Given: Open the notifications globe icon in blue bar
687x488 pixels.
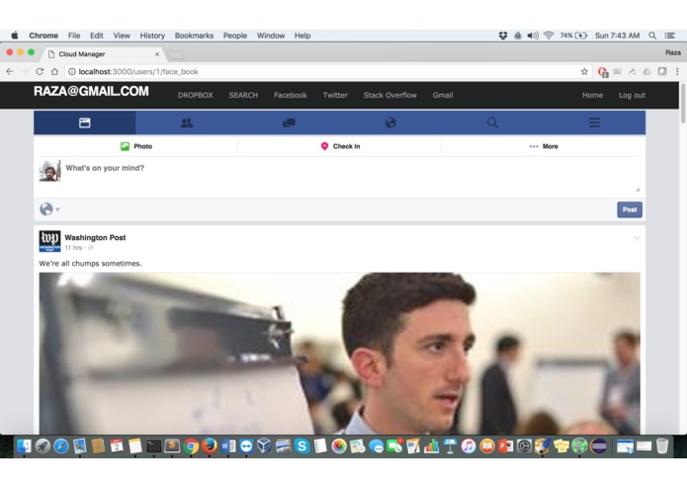Looking at the screenshot, I should (x=390, y=122).
